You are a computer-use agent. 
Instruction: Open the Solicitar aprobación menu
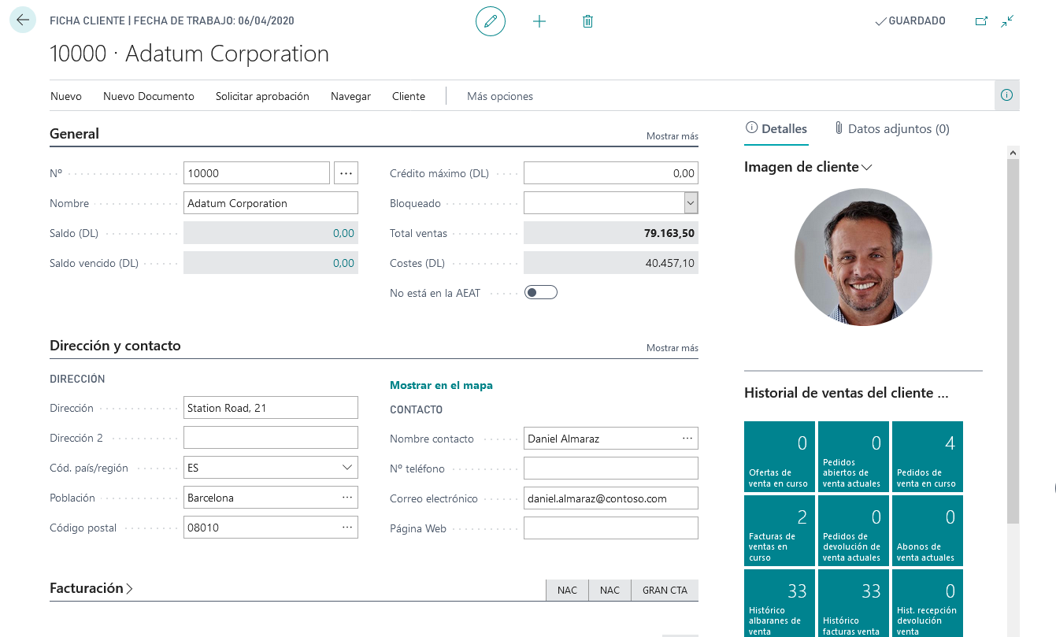point(262,96)
